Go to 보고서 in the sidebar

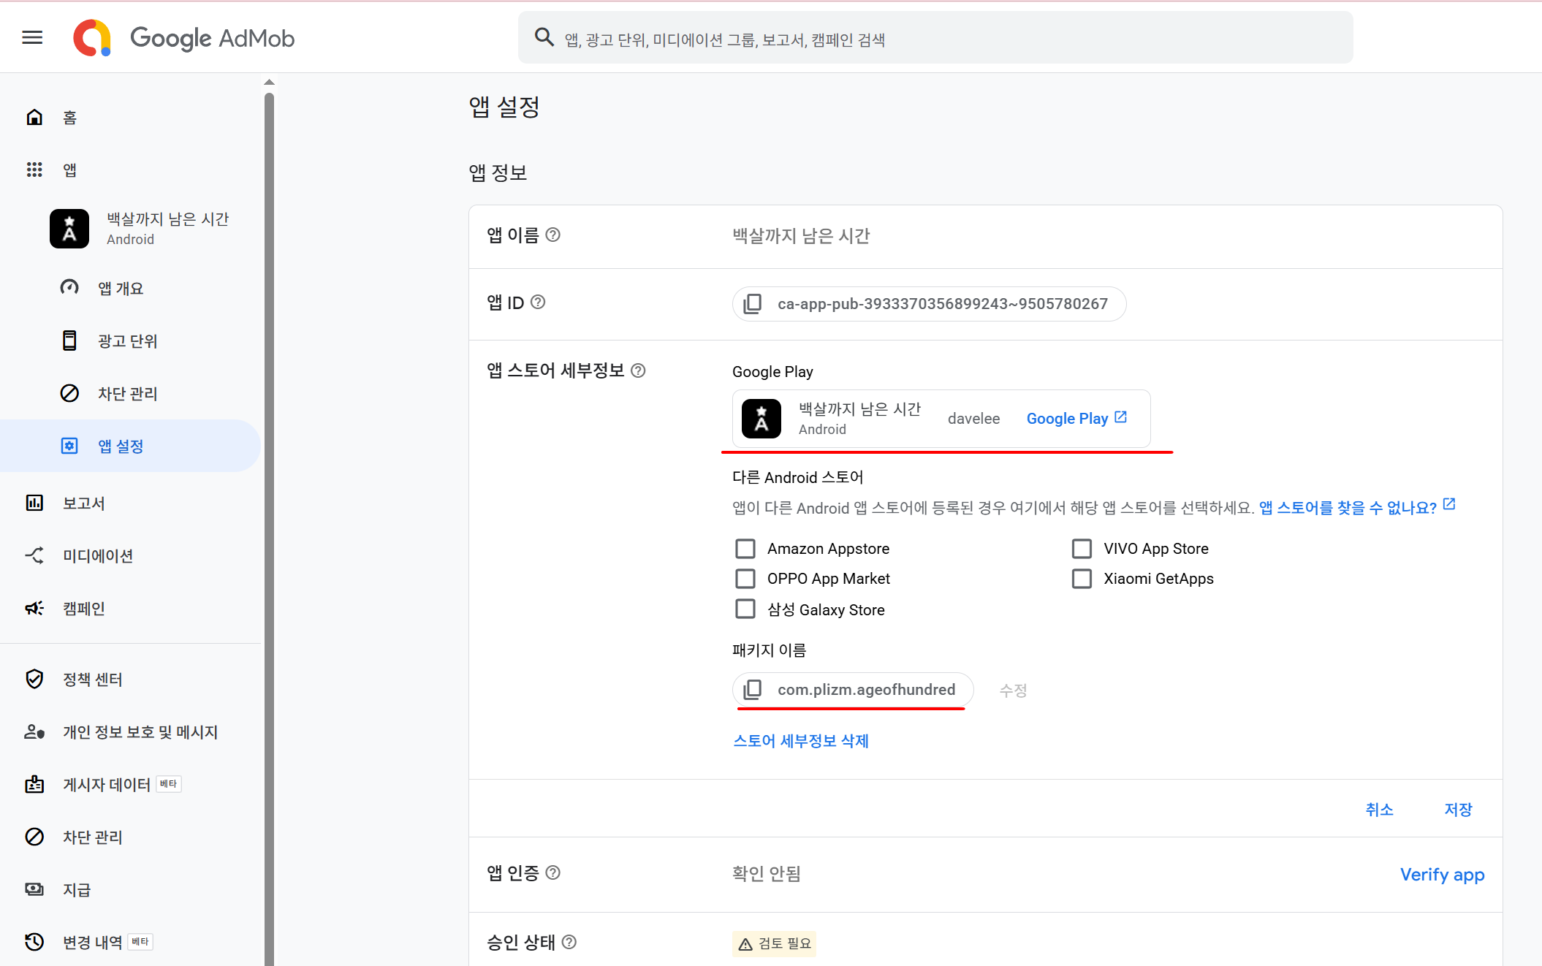pyautogui.click(x=84, y=503)
